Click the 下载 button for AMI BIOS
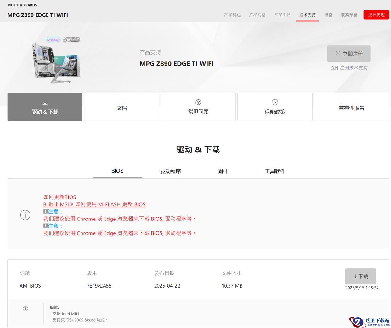The width and height of the screenshot is (391, 328). (x=360, y=277)
